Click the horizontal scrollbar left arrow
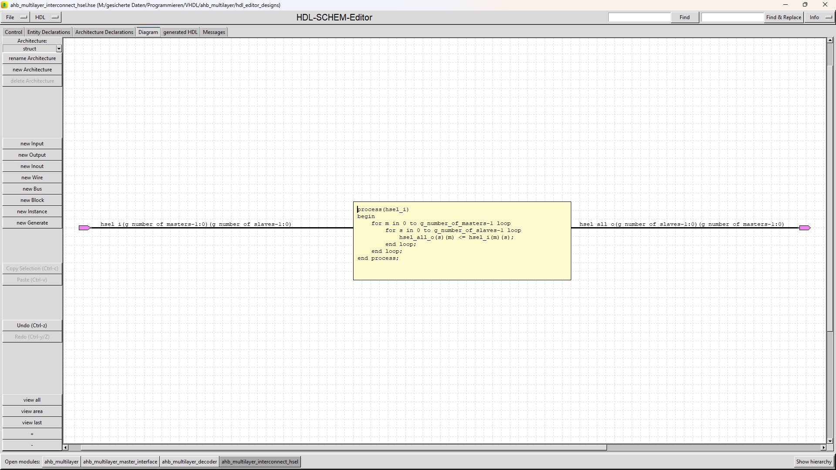 [x=66, y=447]
